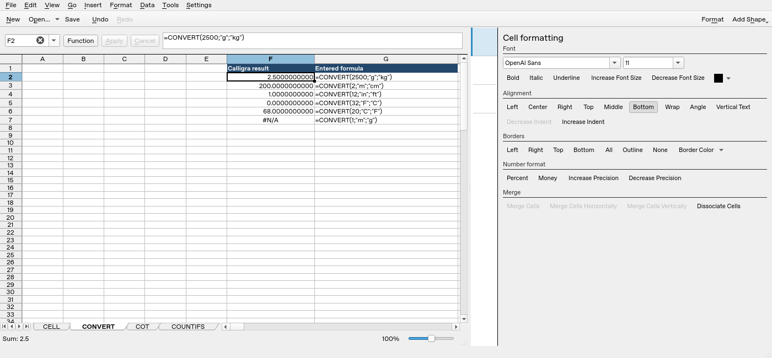Expand the Open recent files arrow
Screen dimensions: 772x358
[x=57, y=19]
